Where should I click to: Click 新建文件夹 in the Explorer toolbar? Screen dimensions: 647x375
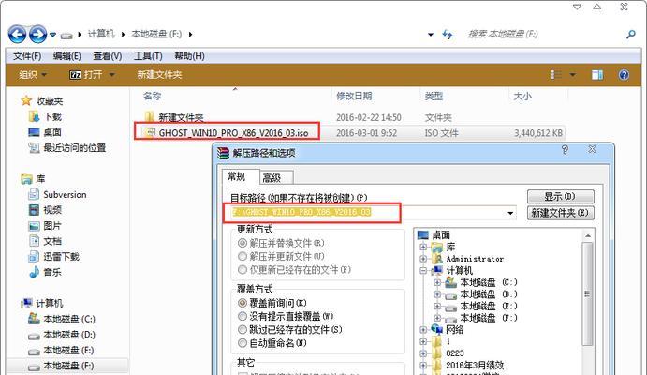click(x=159, y=75)
